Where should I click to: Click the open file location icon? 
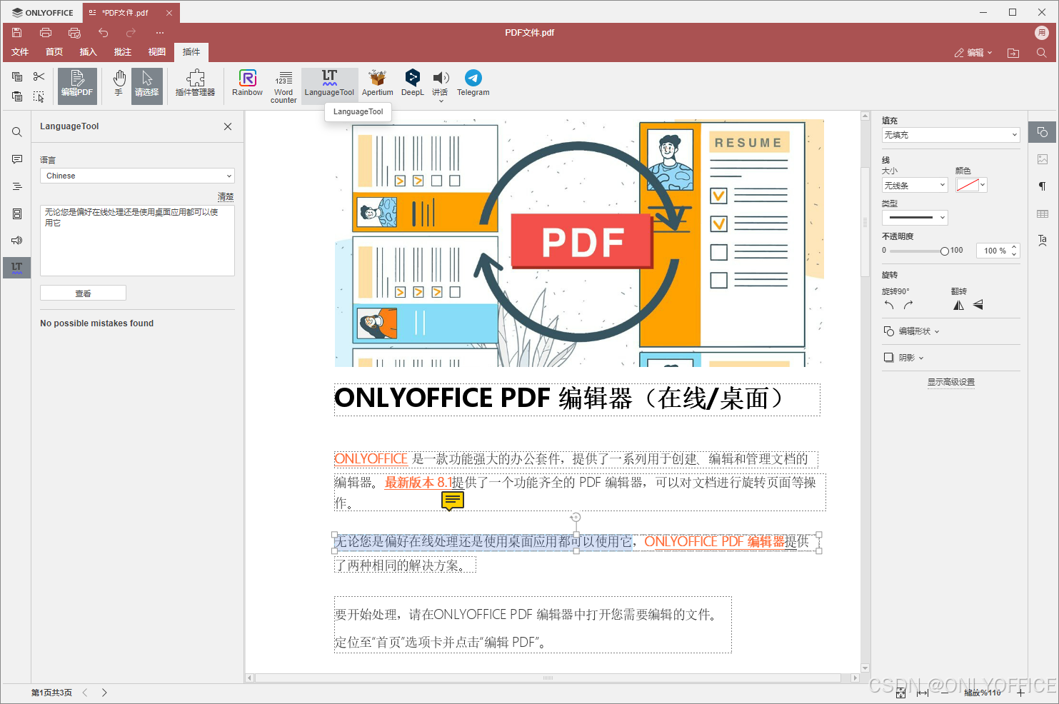1013,53
